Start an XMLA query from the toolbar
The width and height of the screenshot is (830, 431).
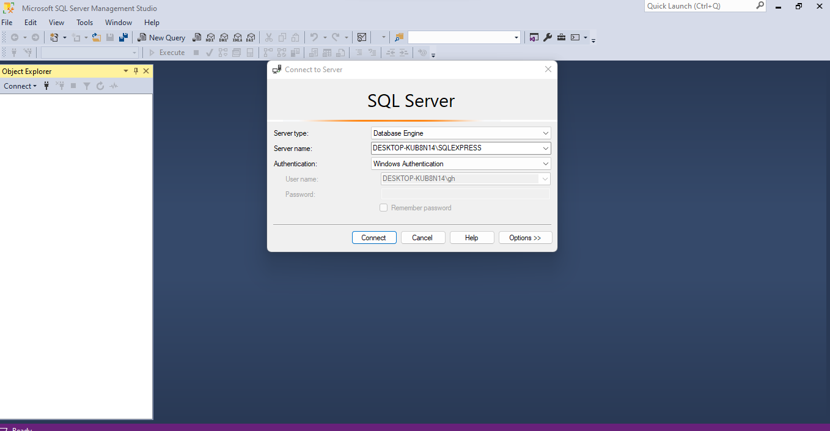click(x=237, y=37)
